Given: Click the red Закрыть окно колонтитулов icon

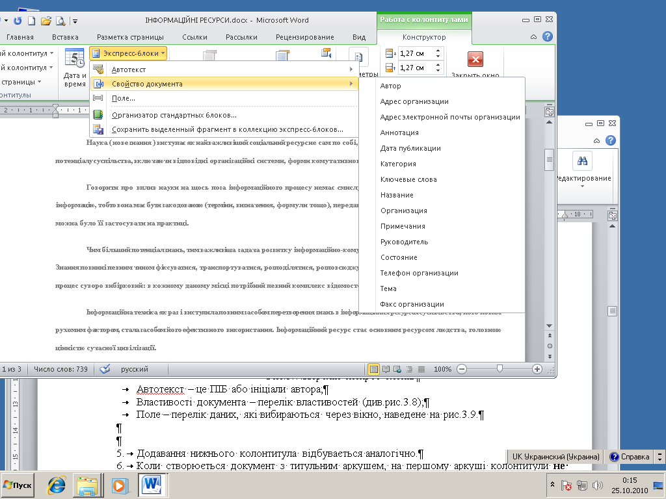Looking at the screenshot, I should pyautogui.click(x=475, y=59).
